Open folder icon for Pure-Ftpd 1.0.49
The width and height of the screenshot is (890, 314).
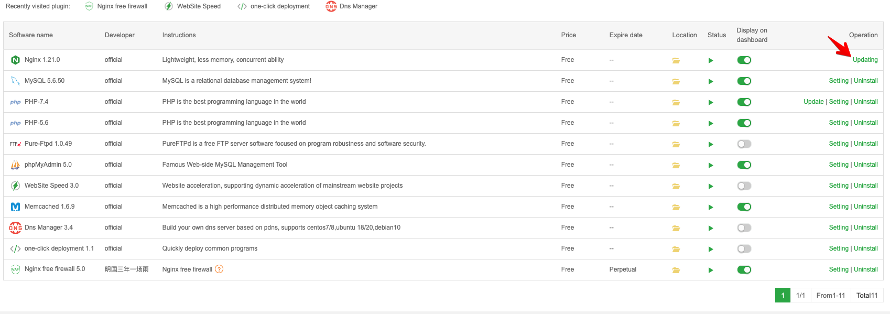[676, 144]
